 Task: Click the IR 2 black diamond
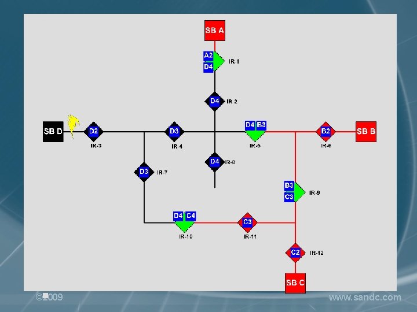click(215, 101)
